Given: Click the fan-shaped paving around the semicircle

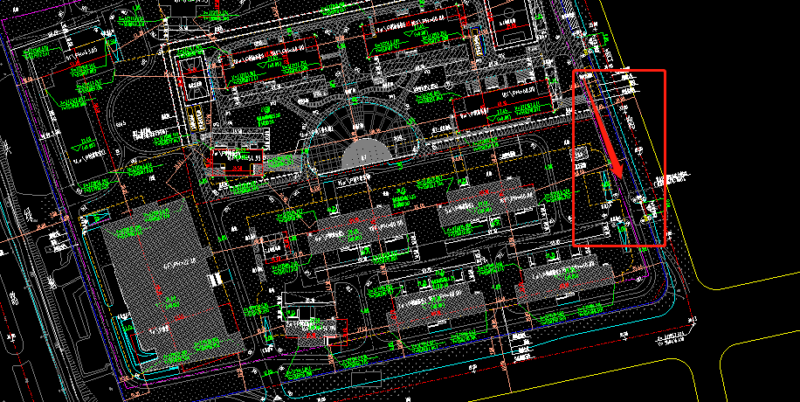Looking at the screenshot, I should 365,122.
